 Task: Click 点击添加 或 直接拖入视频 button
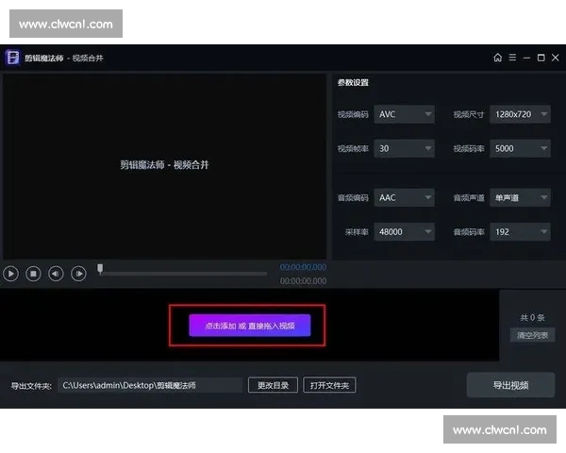[x=249, y=326]
